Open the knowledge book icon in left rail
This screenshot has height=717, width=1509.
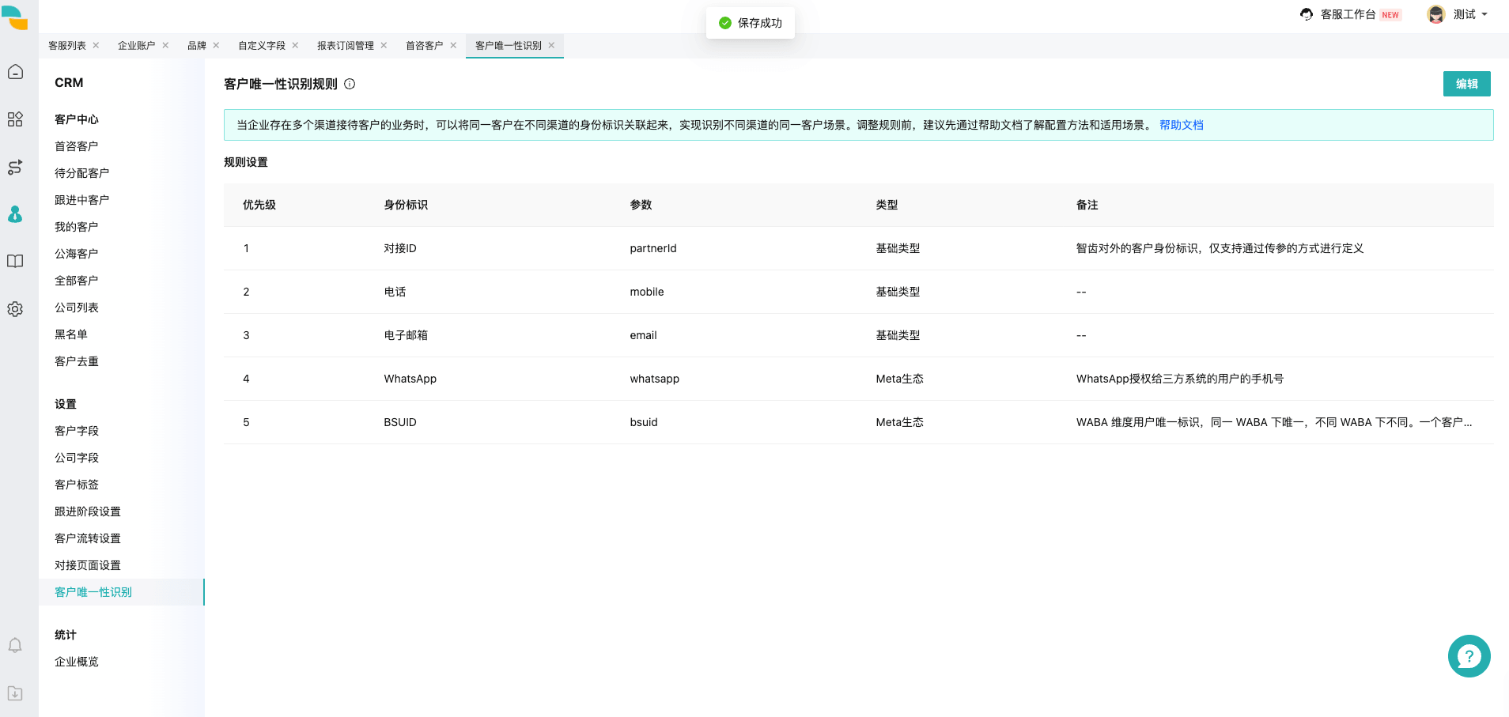click(x=15, y=262)
